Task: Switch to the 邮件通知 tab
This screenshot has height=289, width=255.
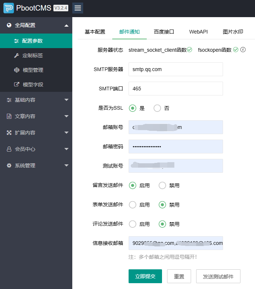Action: pos(130,32)
